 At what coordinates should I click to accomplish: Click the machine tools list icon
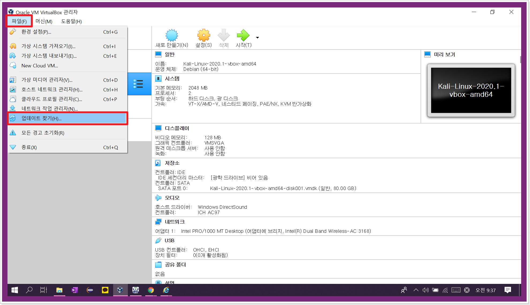pyautogui.click(x=138, y=84)
